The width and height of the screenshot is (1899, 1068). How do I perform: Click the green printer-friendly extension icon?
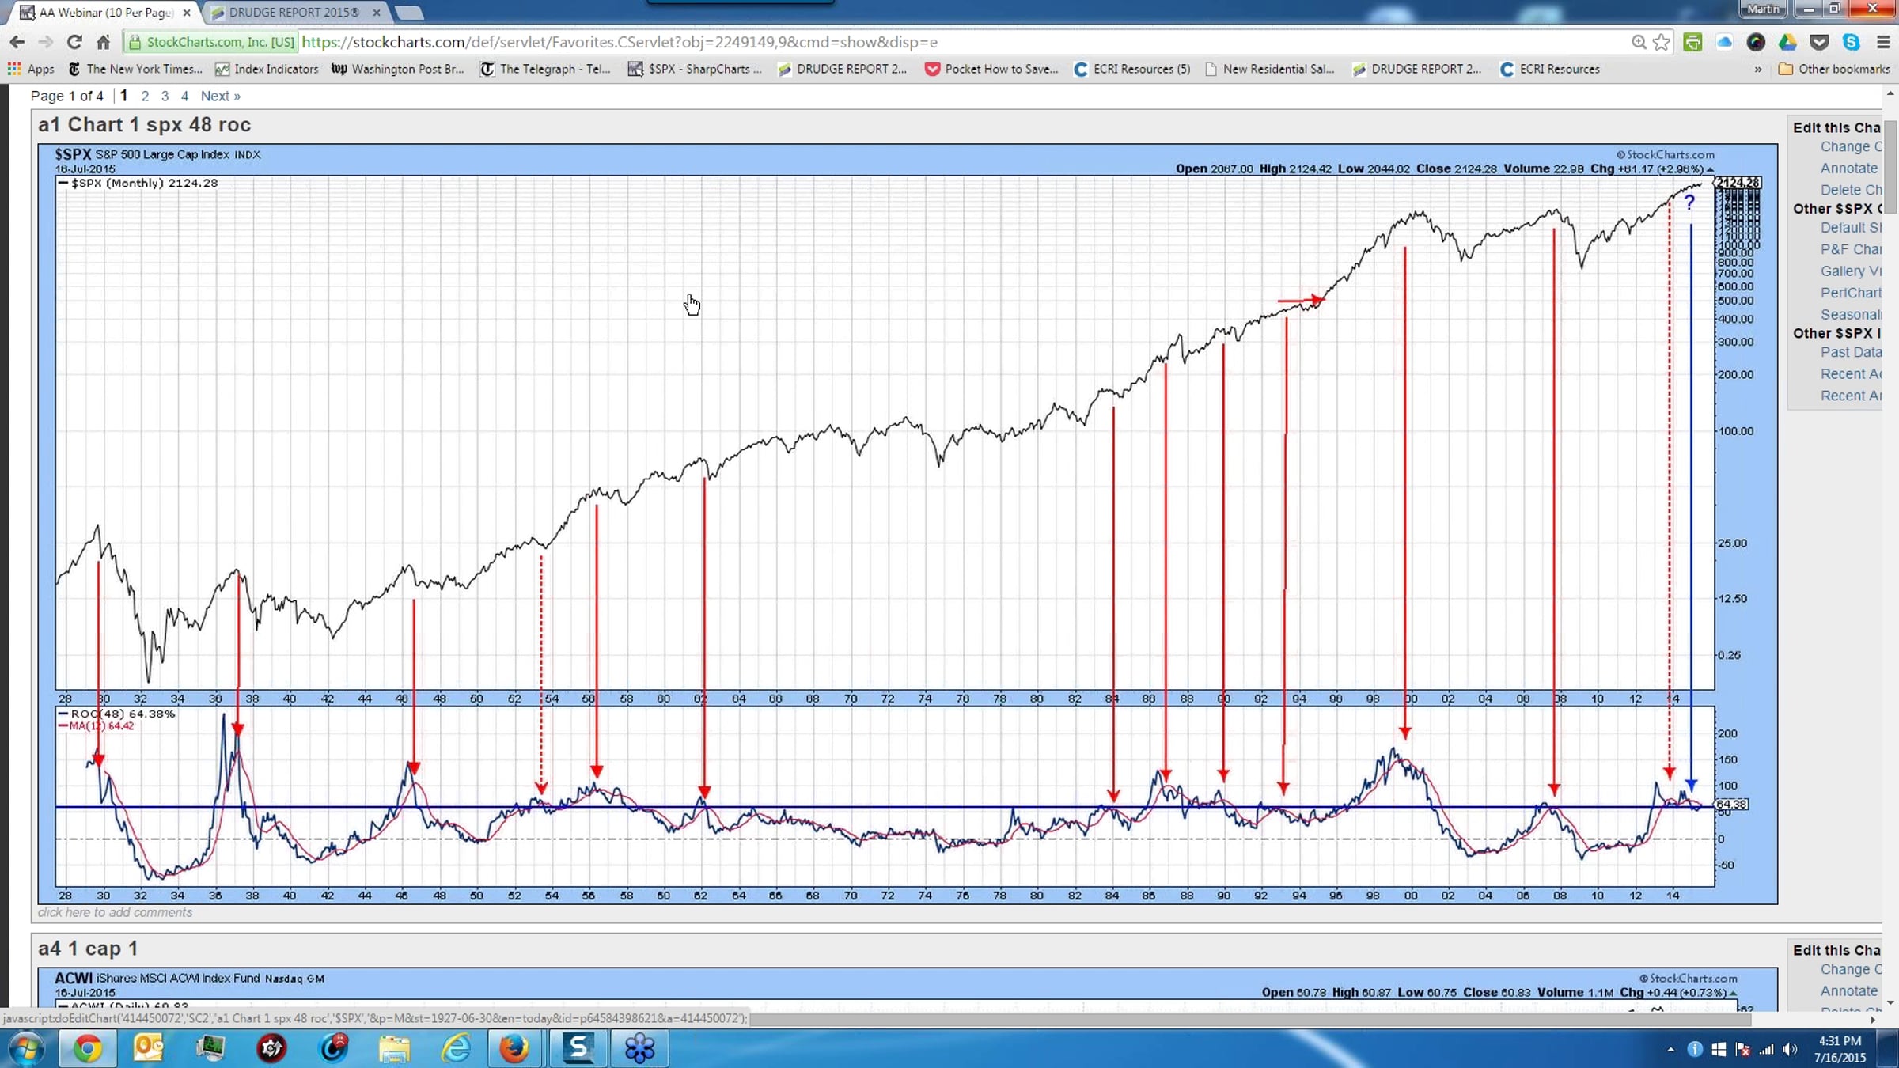pos(1692,42)
